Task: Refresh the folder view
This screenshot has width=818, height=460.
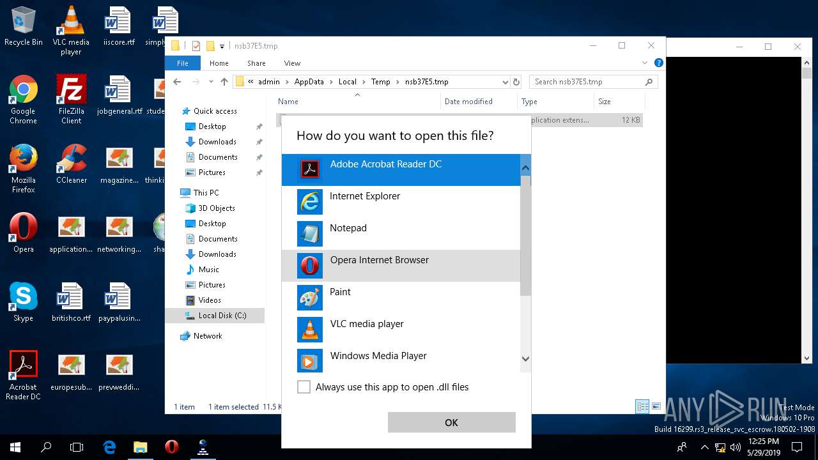Action: pyautogui.click(x=516, y=82)
